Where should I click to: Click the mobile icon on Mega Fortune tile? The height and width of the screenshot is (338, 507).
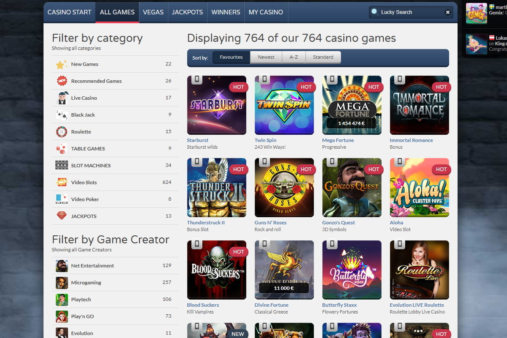pos(332,79)
